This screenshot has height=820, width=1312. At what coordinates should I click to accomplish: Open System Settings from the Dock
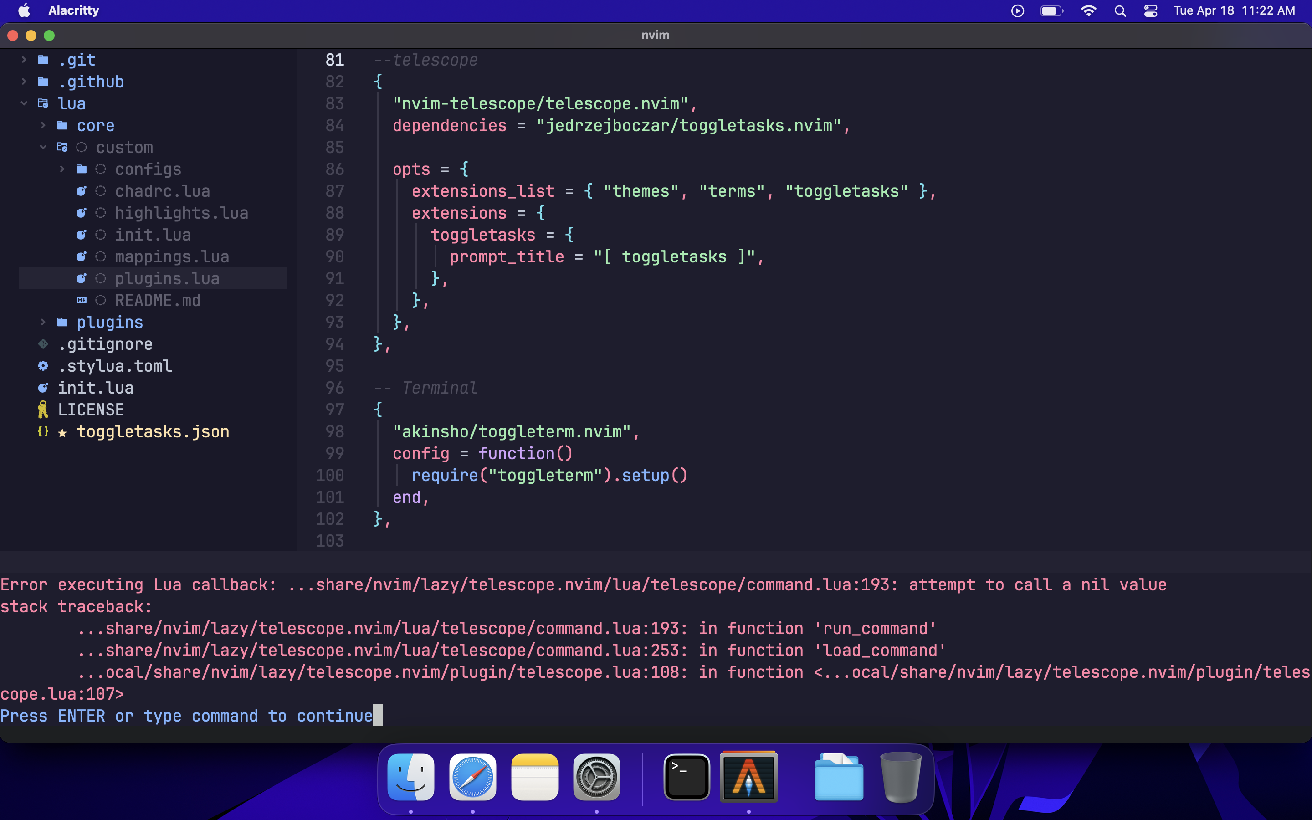point(596,777)
